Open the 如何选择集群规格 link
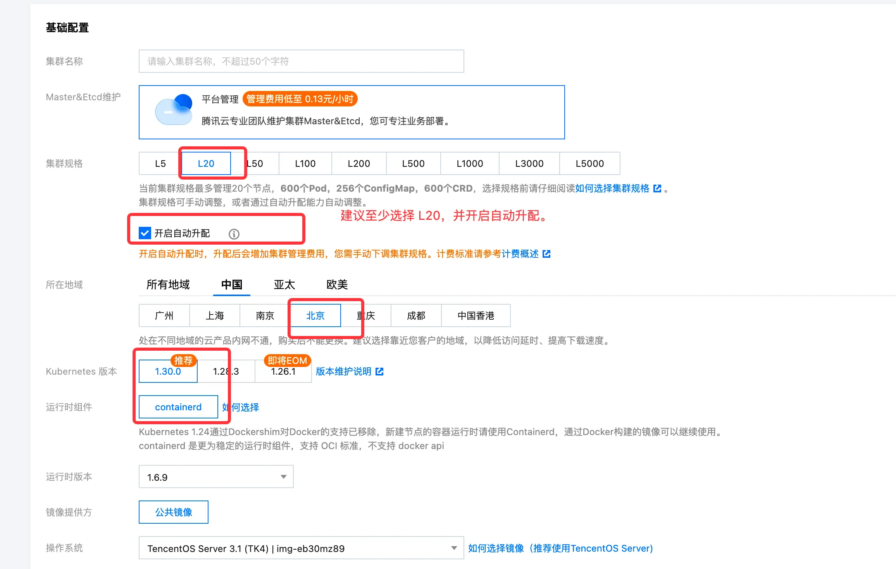This screenshot has height=569, width=896. (612, 189)
